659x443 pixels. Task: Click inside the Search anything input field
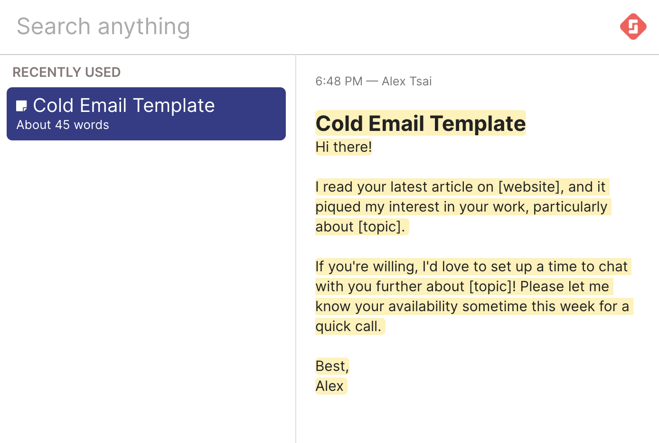(142, 27)
